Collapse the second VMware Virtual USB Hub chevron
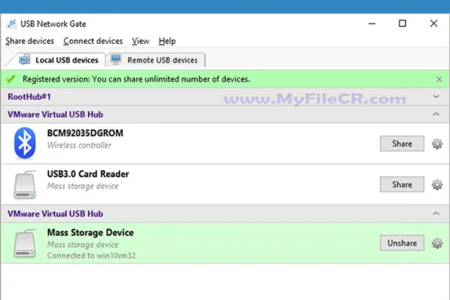Screen dimensions: 450x300 (x=436, y=213)
